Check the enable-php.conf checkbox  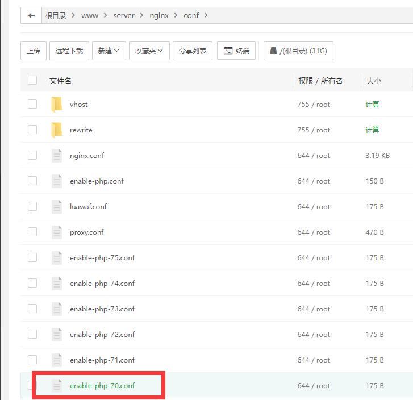pyautogui.click(x=32, y=181)
